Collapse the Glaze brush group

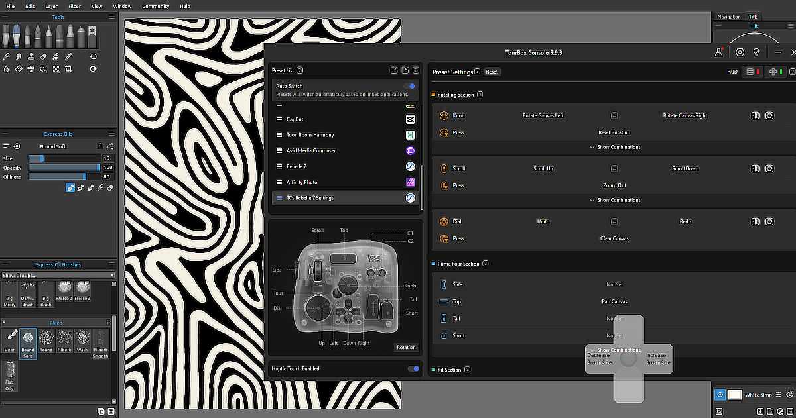point(5,323)
